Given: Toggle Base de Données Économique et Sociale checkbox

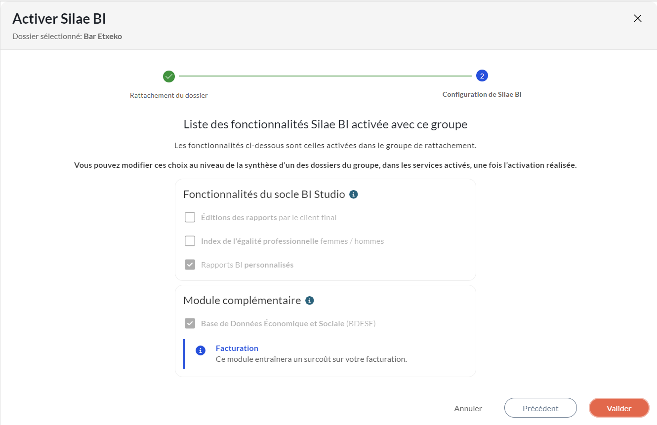Looking at the screenshot, I should pos(190,324).
